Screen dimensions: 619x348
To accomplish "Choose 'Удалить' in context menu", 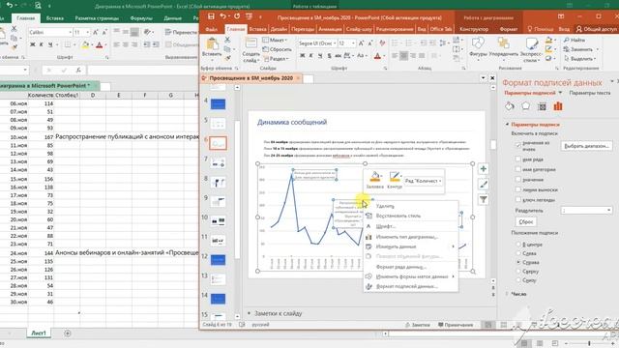I will coord(411,206).
